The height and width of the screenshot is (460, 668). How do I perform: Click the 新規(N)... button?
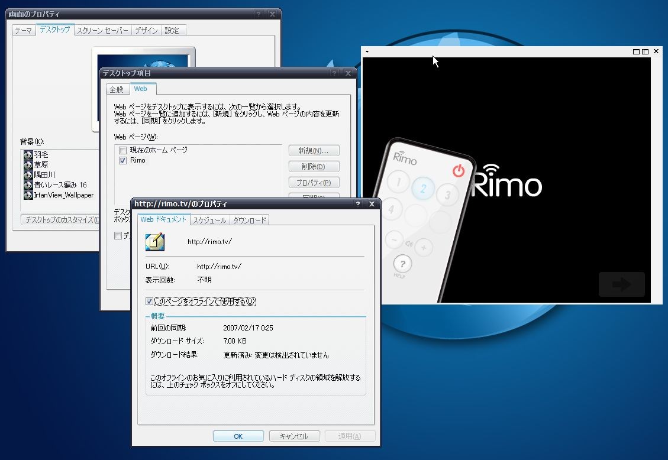(314, 151)
